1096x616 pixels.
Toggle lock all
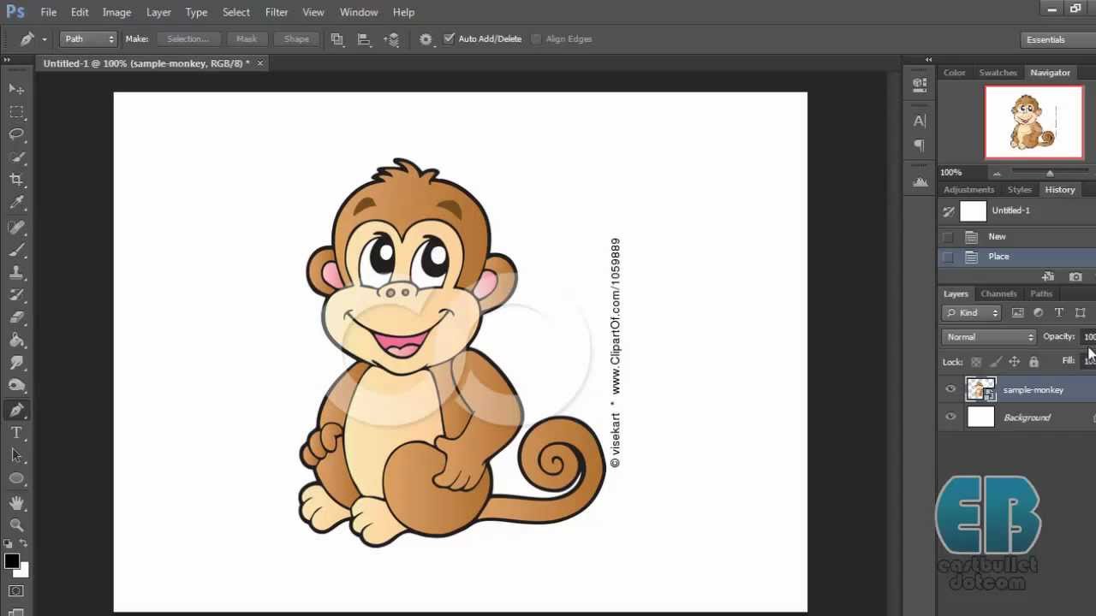pos(1033,362)
